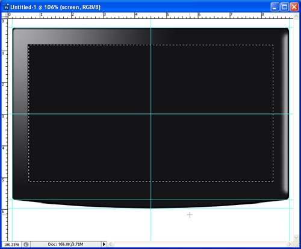Click the vertical scrollbar up arrow
The width and height of the screenshot is (301, 249).
[296, 16]
